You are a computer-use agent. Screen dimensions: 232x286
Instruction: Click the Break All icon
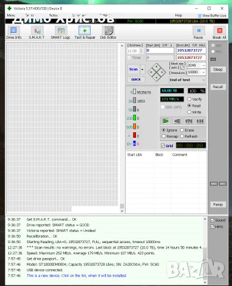(219, 33)
